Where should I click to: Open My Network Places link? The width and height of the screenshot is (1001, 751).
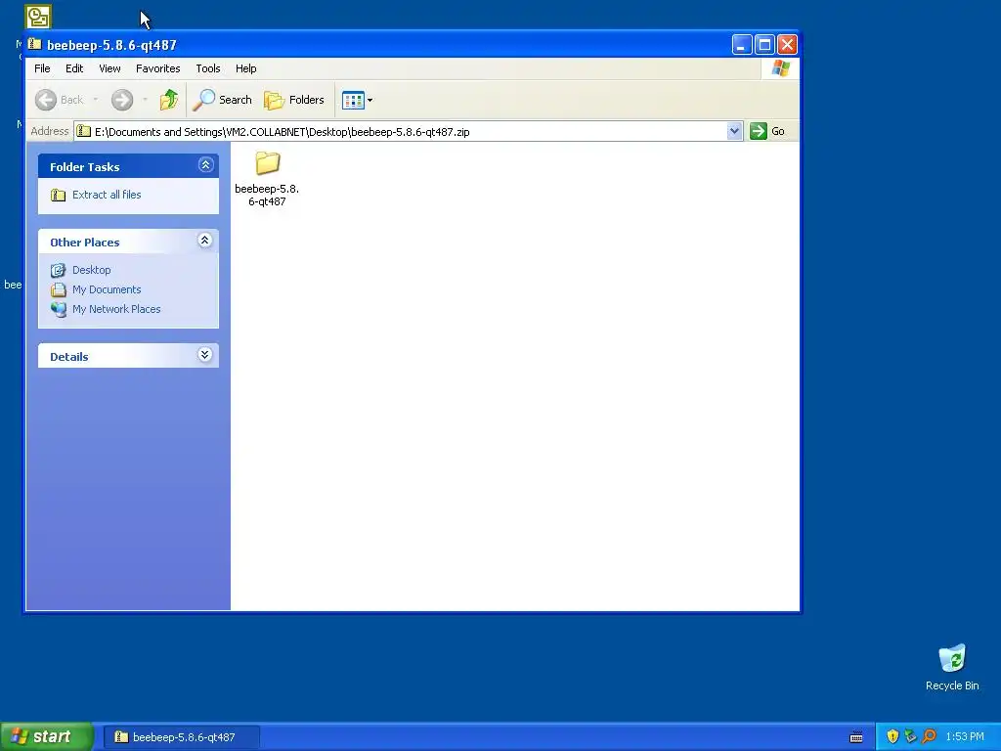coord(116,309)
